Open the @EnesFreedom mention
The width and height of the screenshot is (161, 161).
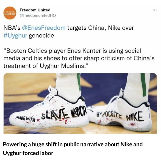44,28
